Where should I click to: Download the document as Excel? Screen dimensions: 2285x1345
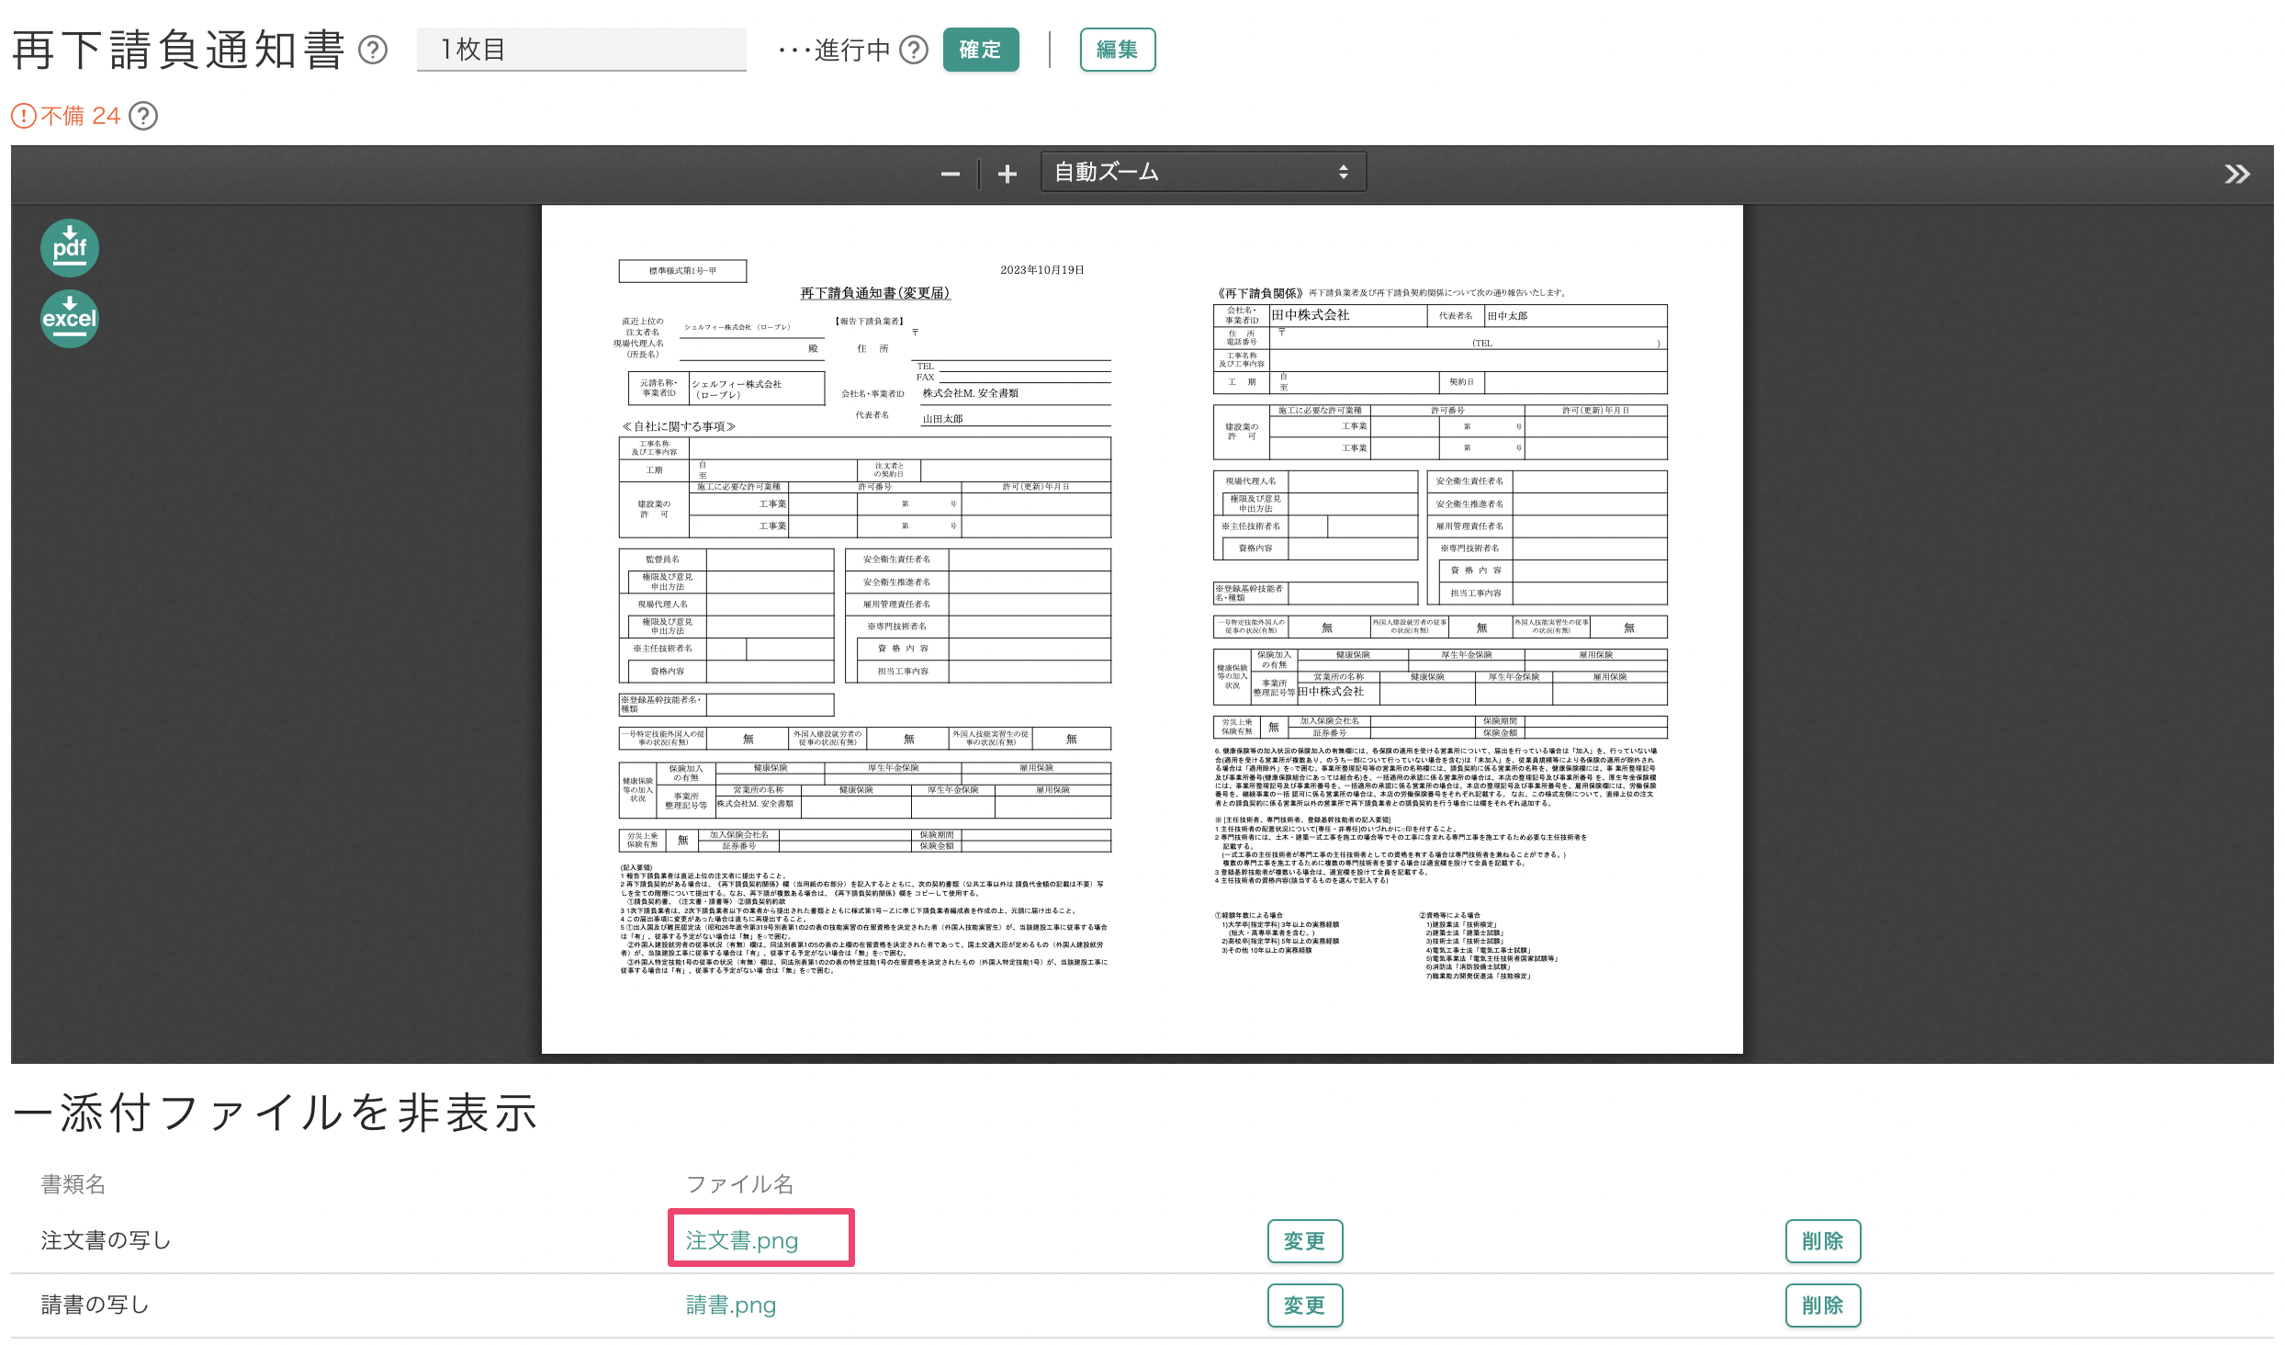click(x=69, y=318)
